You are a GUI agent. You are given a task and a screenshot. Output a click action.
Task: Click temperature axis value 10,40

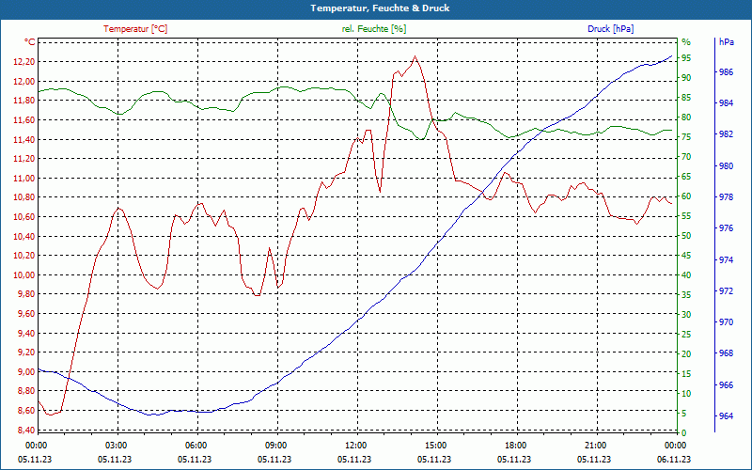[26, 237]
